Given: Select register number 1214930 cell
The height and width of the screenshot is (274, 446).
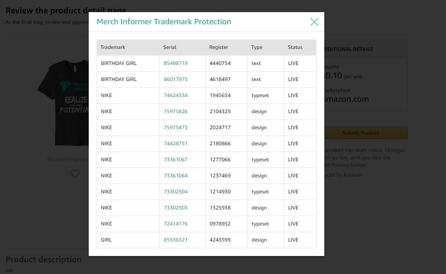Looking at the screenshot, I should 227,192.
